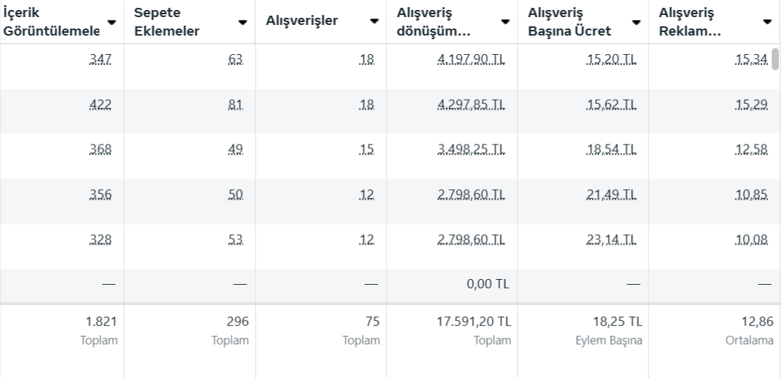Viewport: 781px width, 378px height.
Task: Click the 3.498,25 TL conversion value
Action: coord(471,149)
